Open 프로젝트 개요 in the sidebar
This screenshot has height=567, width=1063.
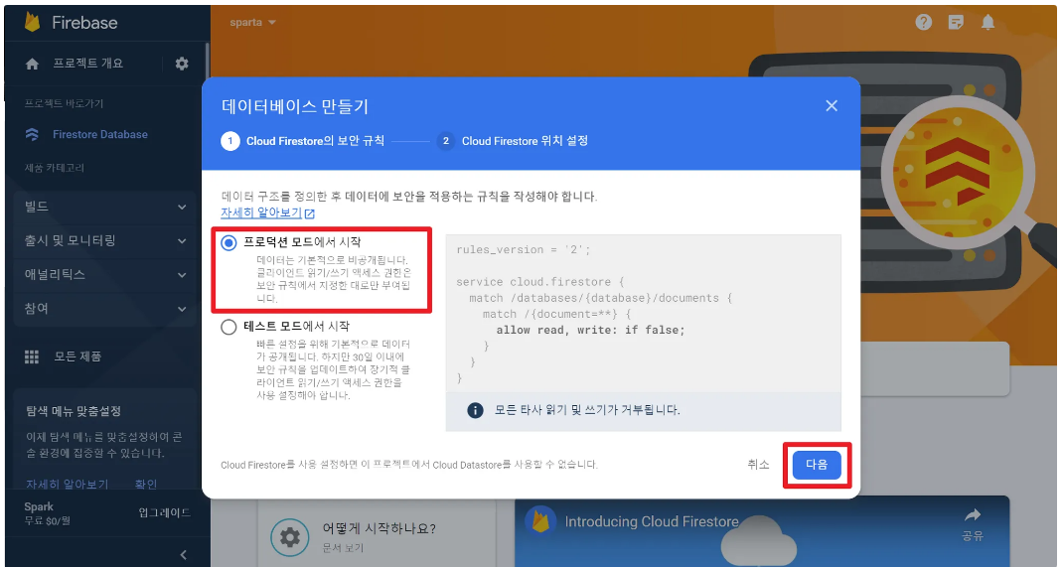(88, 64)
